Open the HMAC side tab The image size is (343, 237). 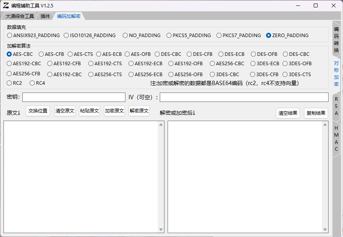click(336, 138)
